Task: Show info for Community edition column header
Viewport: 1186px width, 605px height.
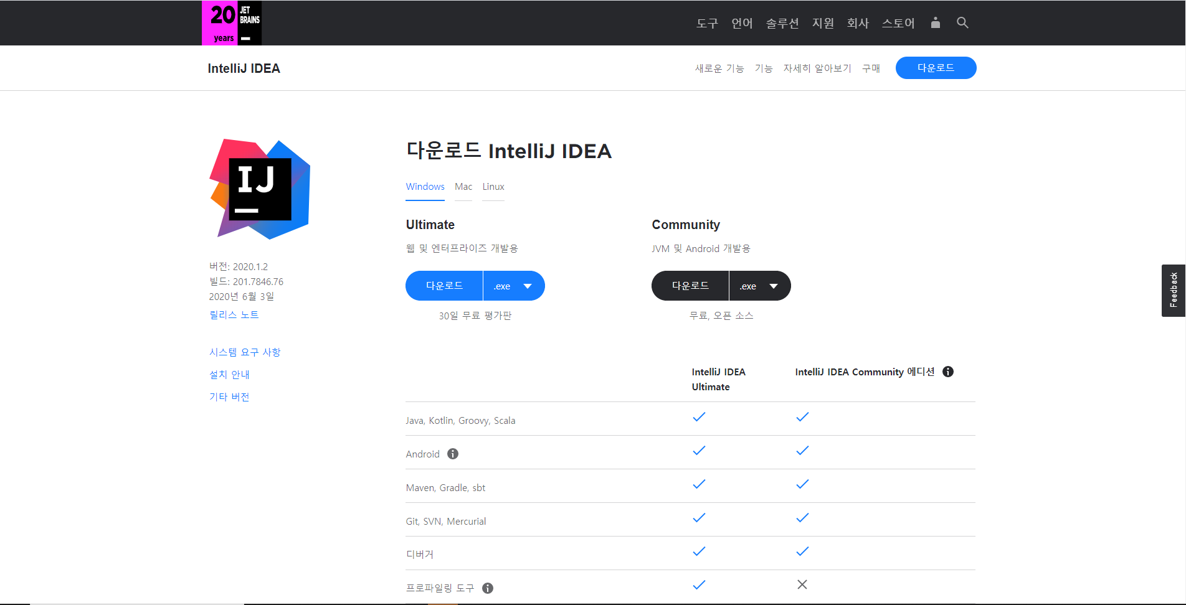Action: (x=948, y=372)
